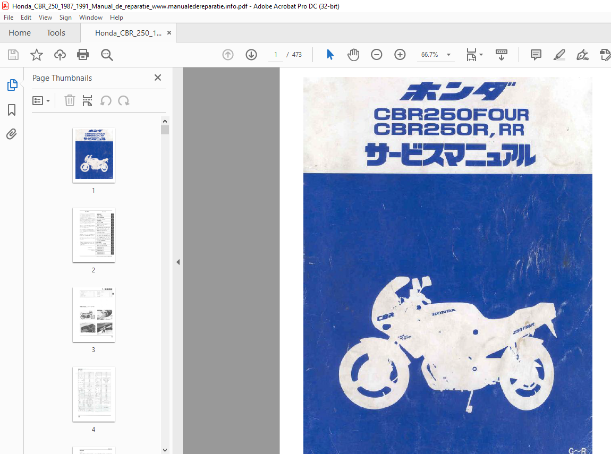Click the thumbnail panel scrollbar thumb

pyautogui.click(x=165, y=130)
